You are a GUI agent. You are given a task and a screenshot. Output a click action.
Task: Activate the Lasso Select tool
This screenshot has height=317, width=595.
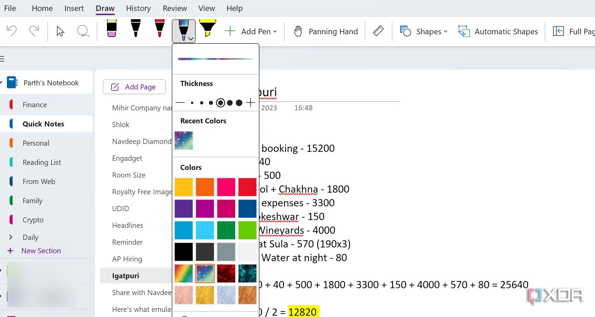[x=83, y=31]
